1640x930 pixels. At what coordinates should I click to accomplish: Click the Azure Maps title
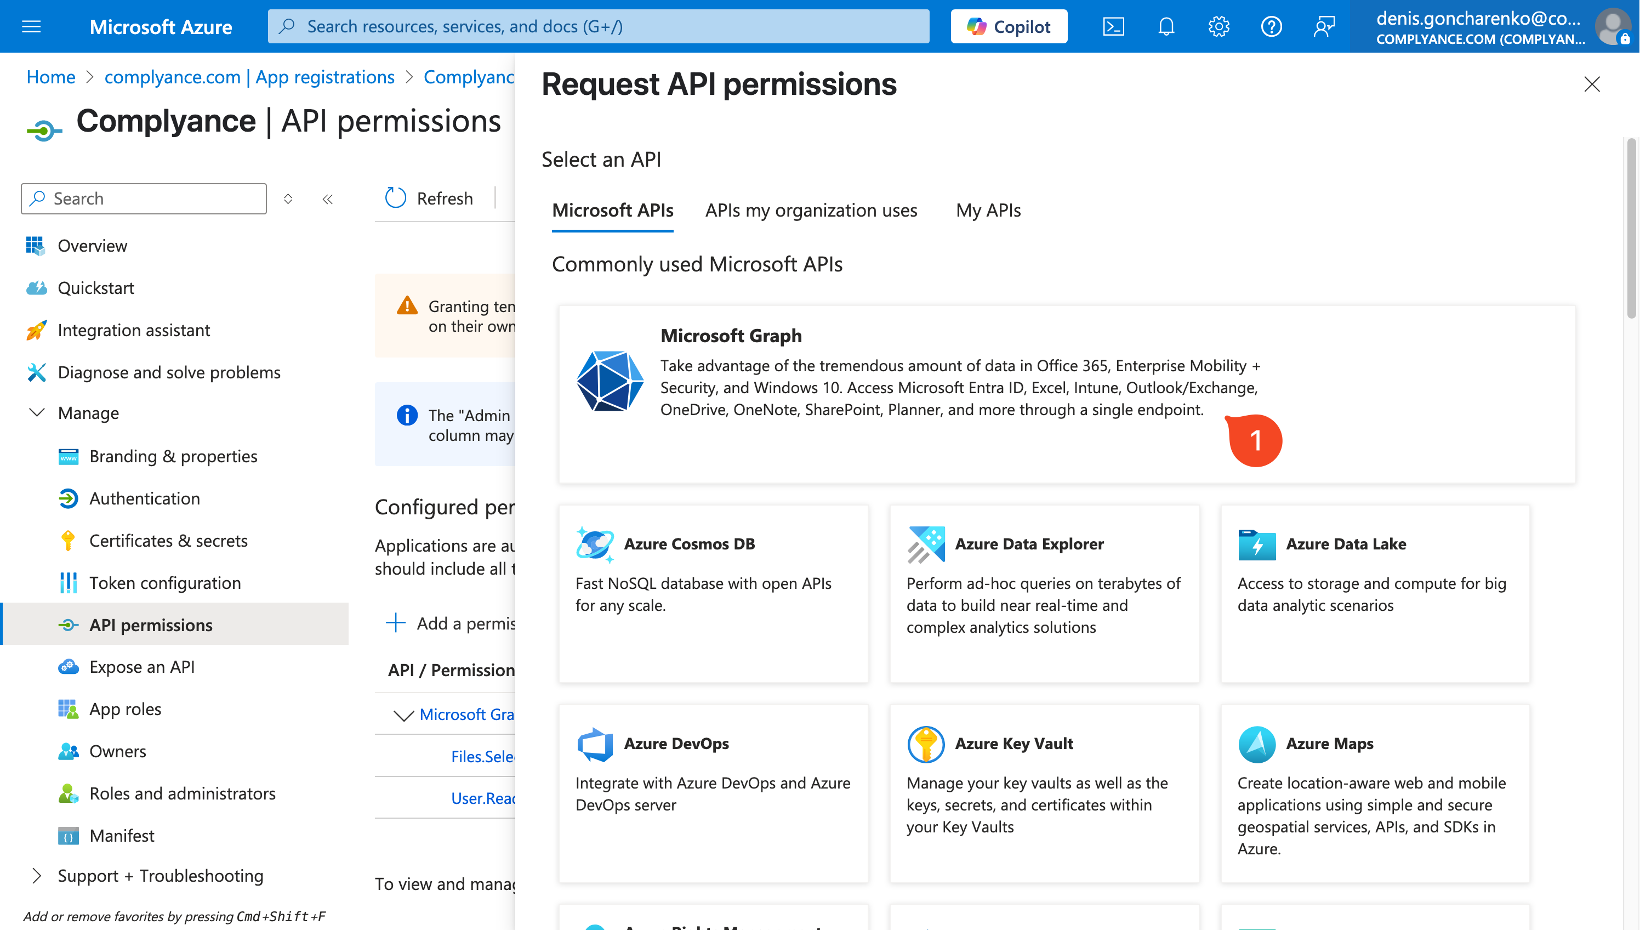tap(1329, 744)
